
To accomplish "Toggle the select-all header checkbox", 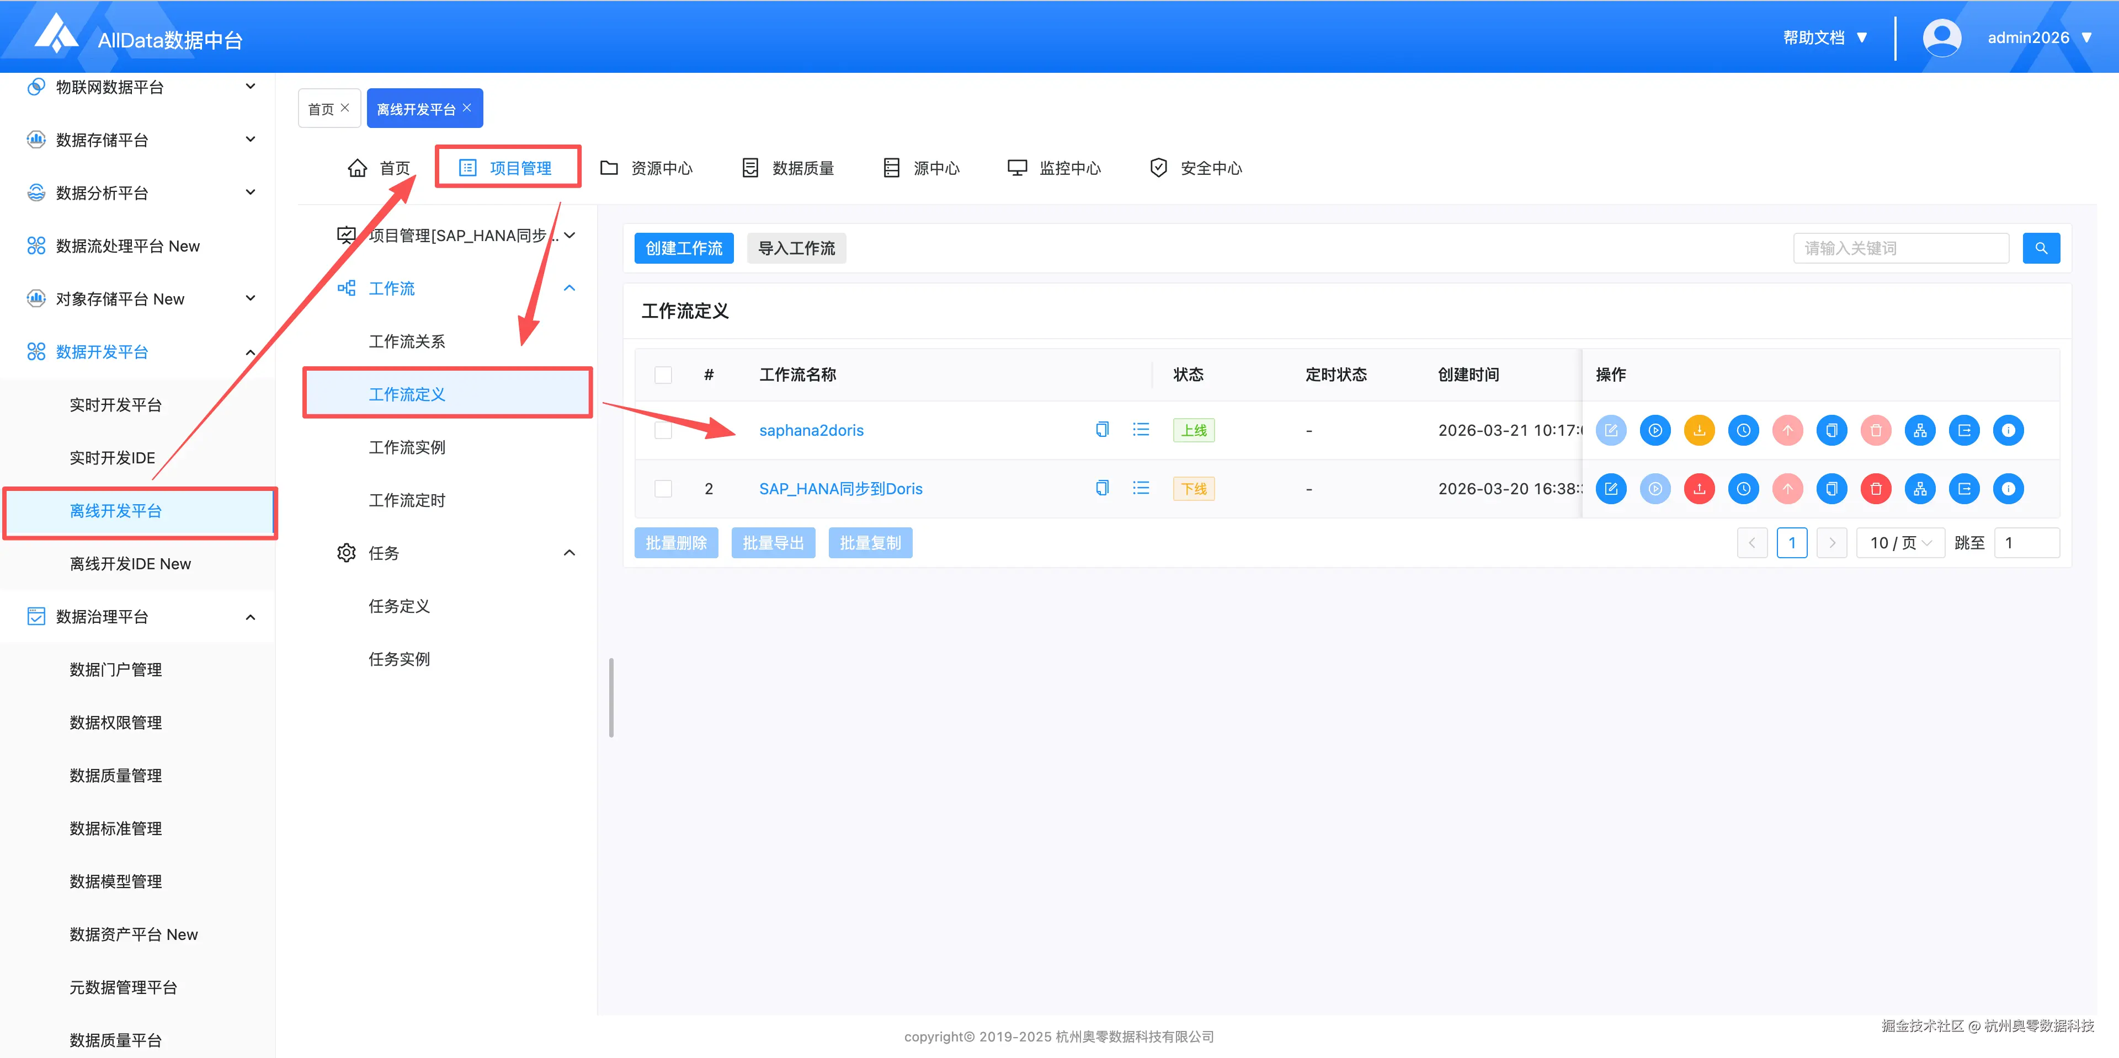I will pos(663,375).
